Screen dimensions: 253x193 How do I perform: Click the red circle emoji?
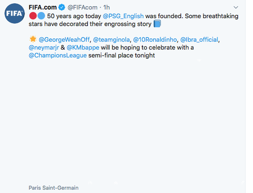(33, 16)
